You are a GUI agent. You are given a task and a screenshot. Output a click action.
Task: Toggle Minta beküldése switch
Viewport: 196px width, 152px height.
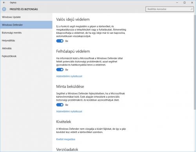(x=60, y=105)
